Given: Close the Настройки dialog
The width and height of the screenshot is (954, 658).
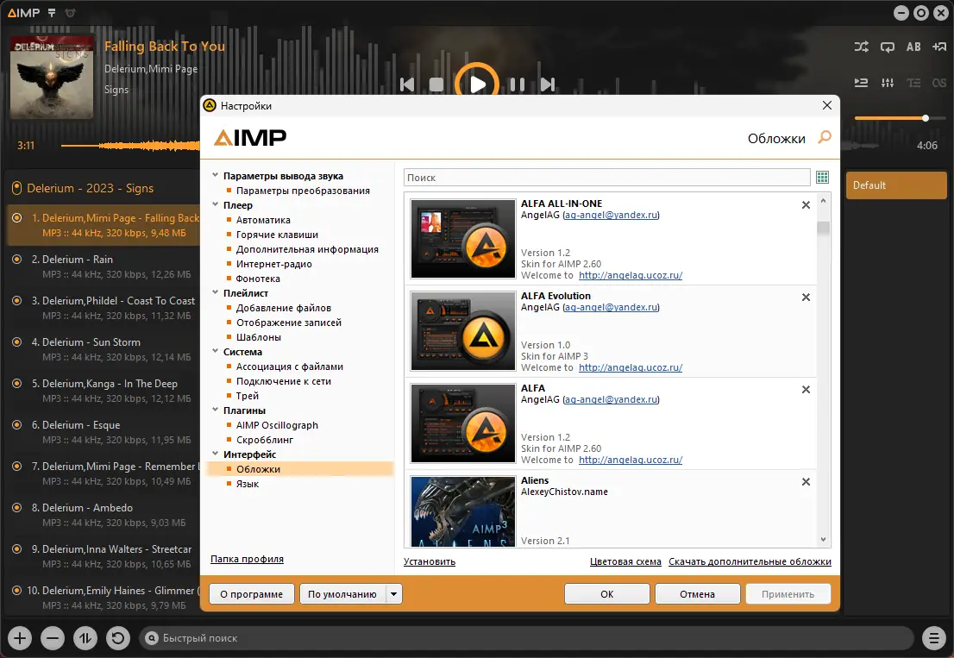Looking at the screenshot, I should pyautogui.click(x=827, y=105).
